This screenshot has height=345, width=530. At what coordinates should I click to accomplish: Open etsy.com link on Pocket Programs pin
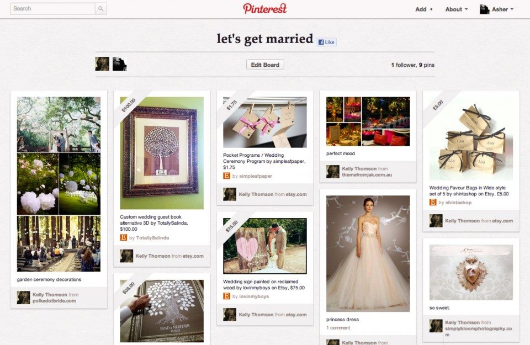296,194
